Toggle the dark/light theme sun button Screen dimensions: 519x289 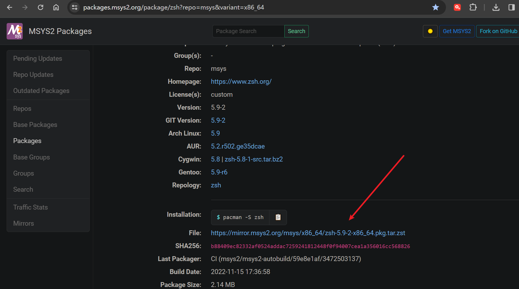(x=430, y=31)
